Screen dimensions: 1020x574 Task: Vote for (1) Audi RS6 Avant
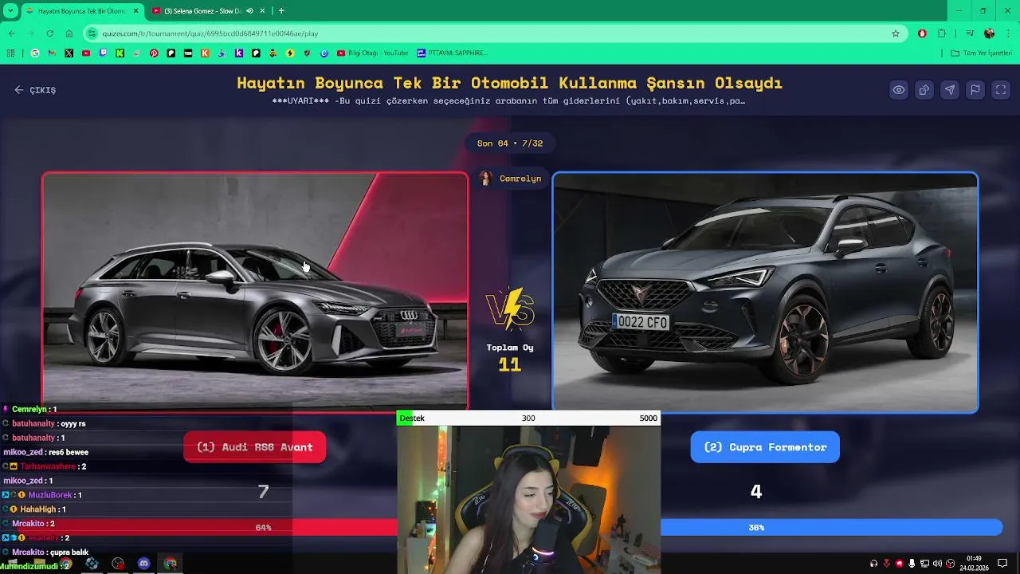pos(255,447)
